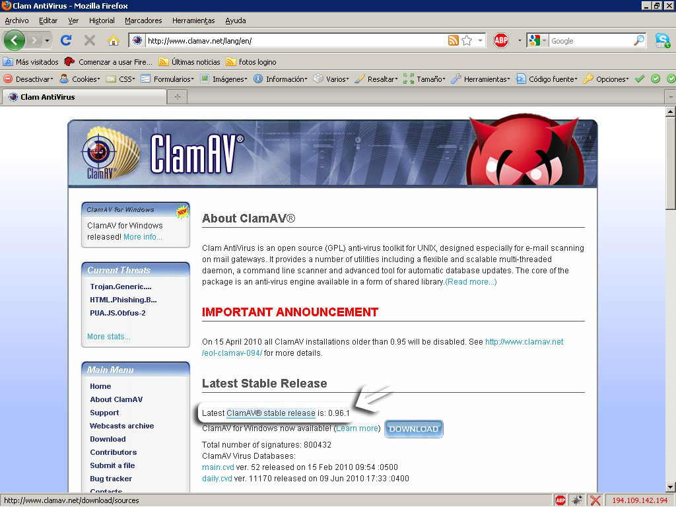Image resolution: width=676 pixels, height=507 pixels.
Task: Open the address bar history dropdown
Action: click(480, 40)
